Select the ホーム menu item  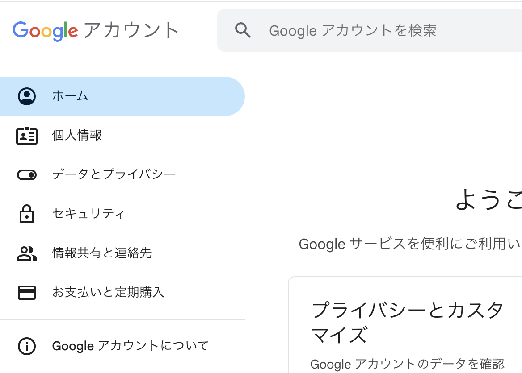(x=70, y=96)
